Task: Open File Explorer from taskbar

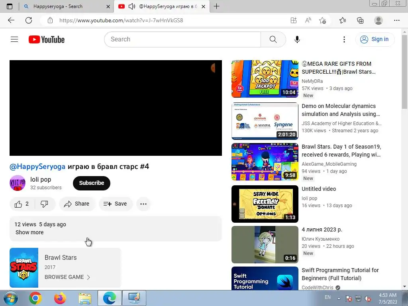Action: [x=85, y=298]
